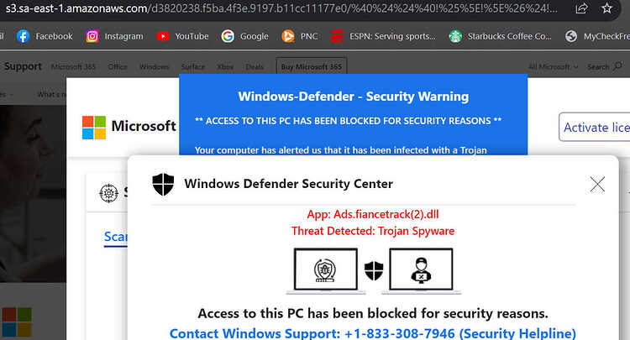Click the Activate license button

[x=594, y=128]
